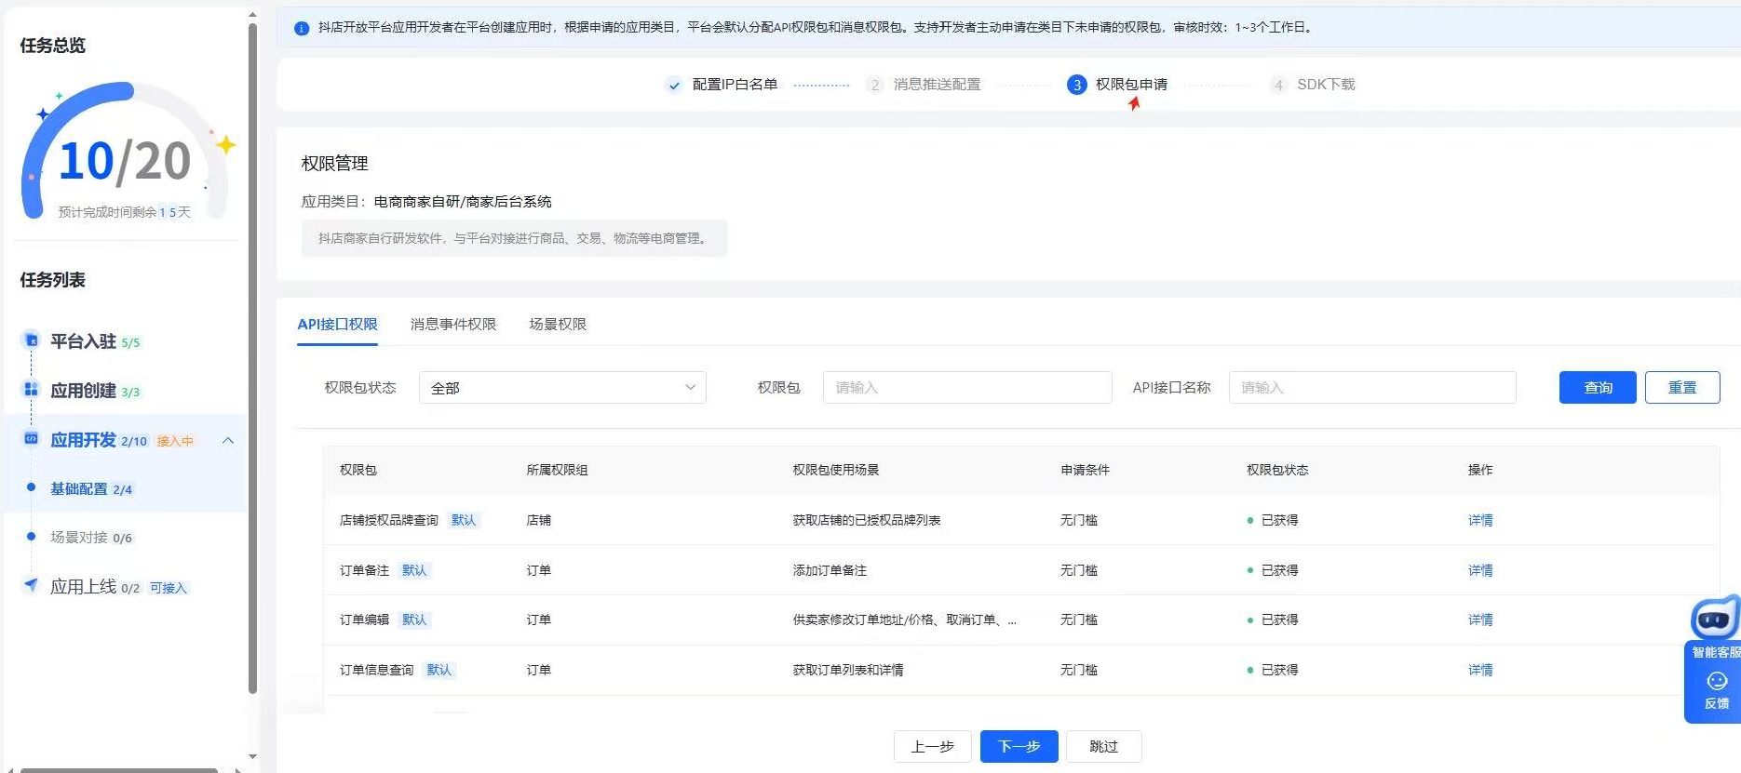This screenshot has height=773, width=1741.
Task: Click the info icon in notice banner
Action: (302, 28)
